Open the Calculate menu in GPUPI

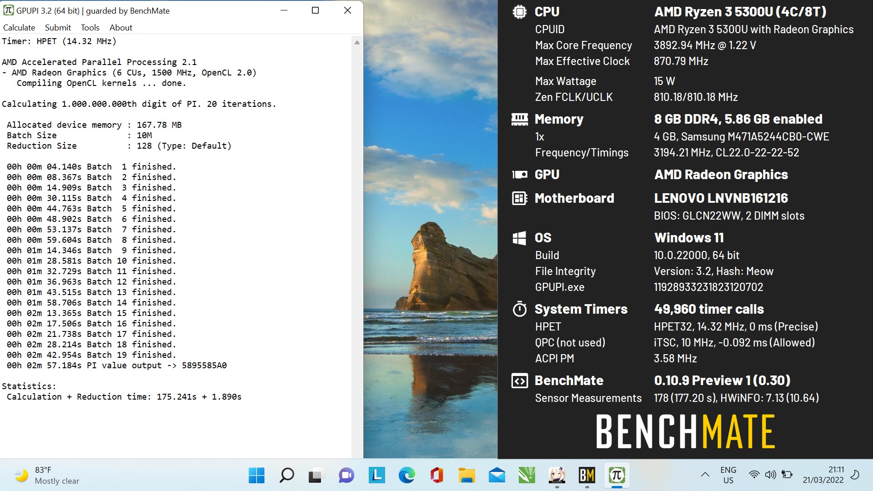[19, 28]
